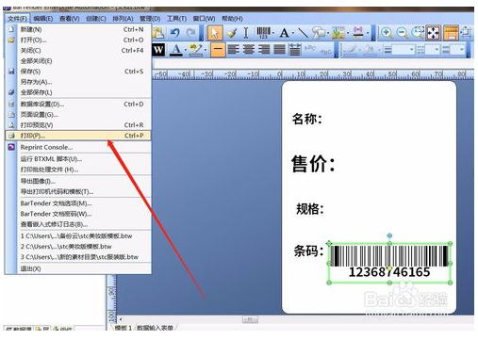Toggle the rulers display button
478x356 pixels.
pyautogui.click(x=451, y=33)
